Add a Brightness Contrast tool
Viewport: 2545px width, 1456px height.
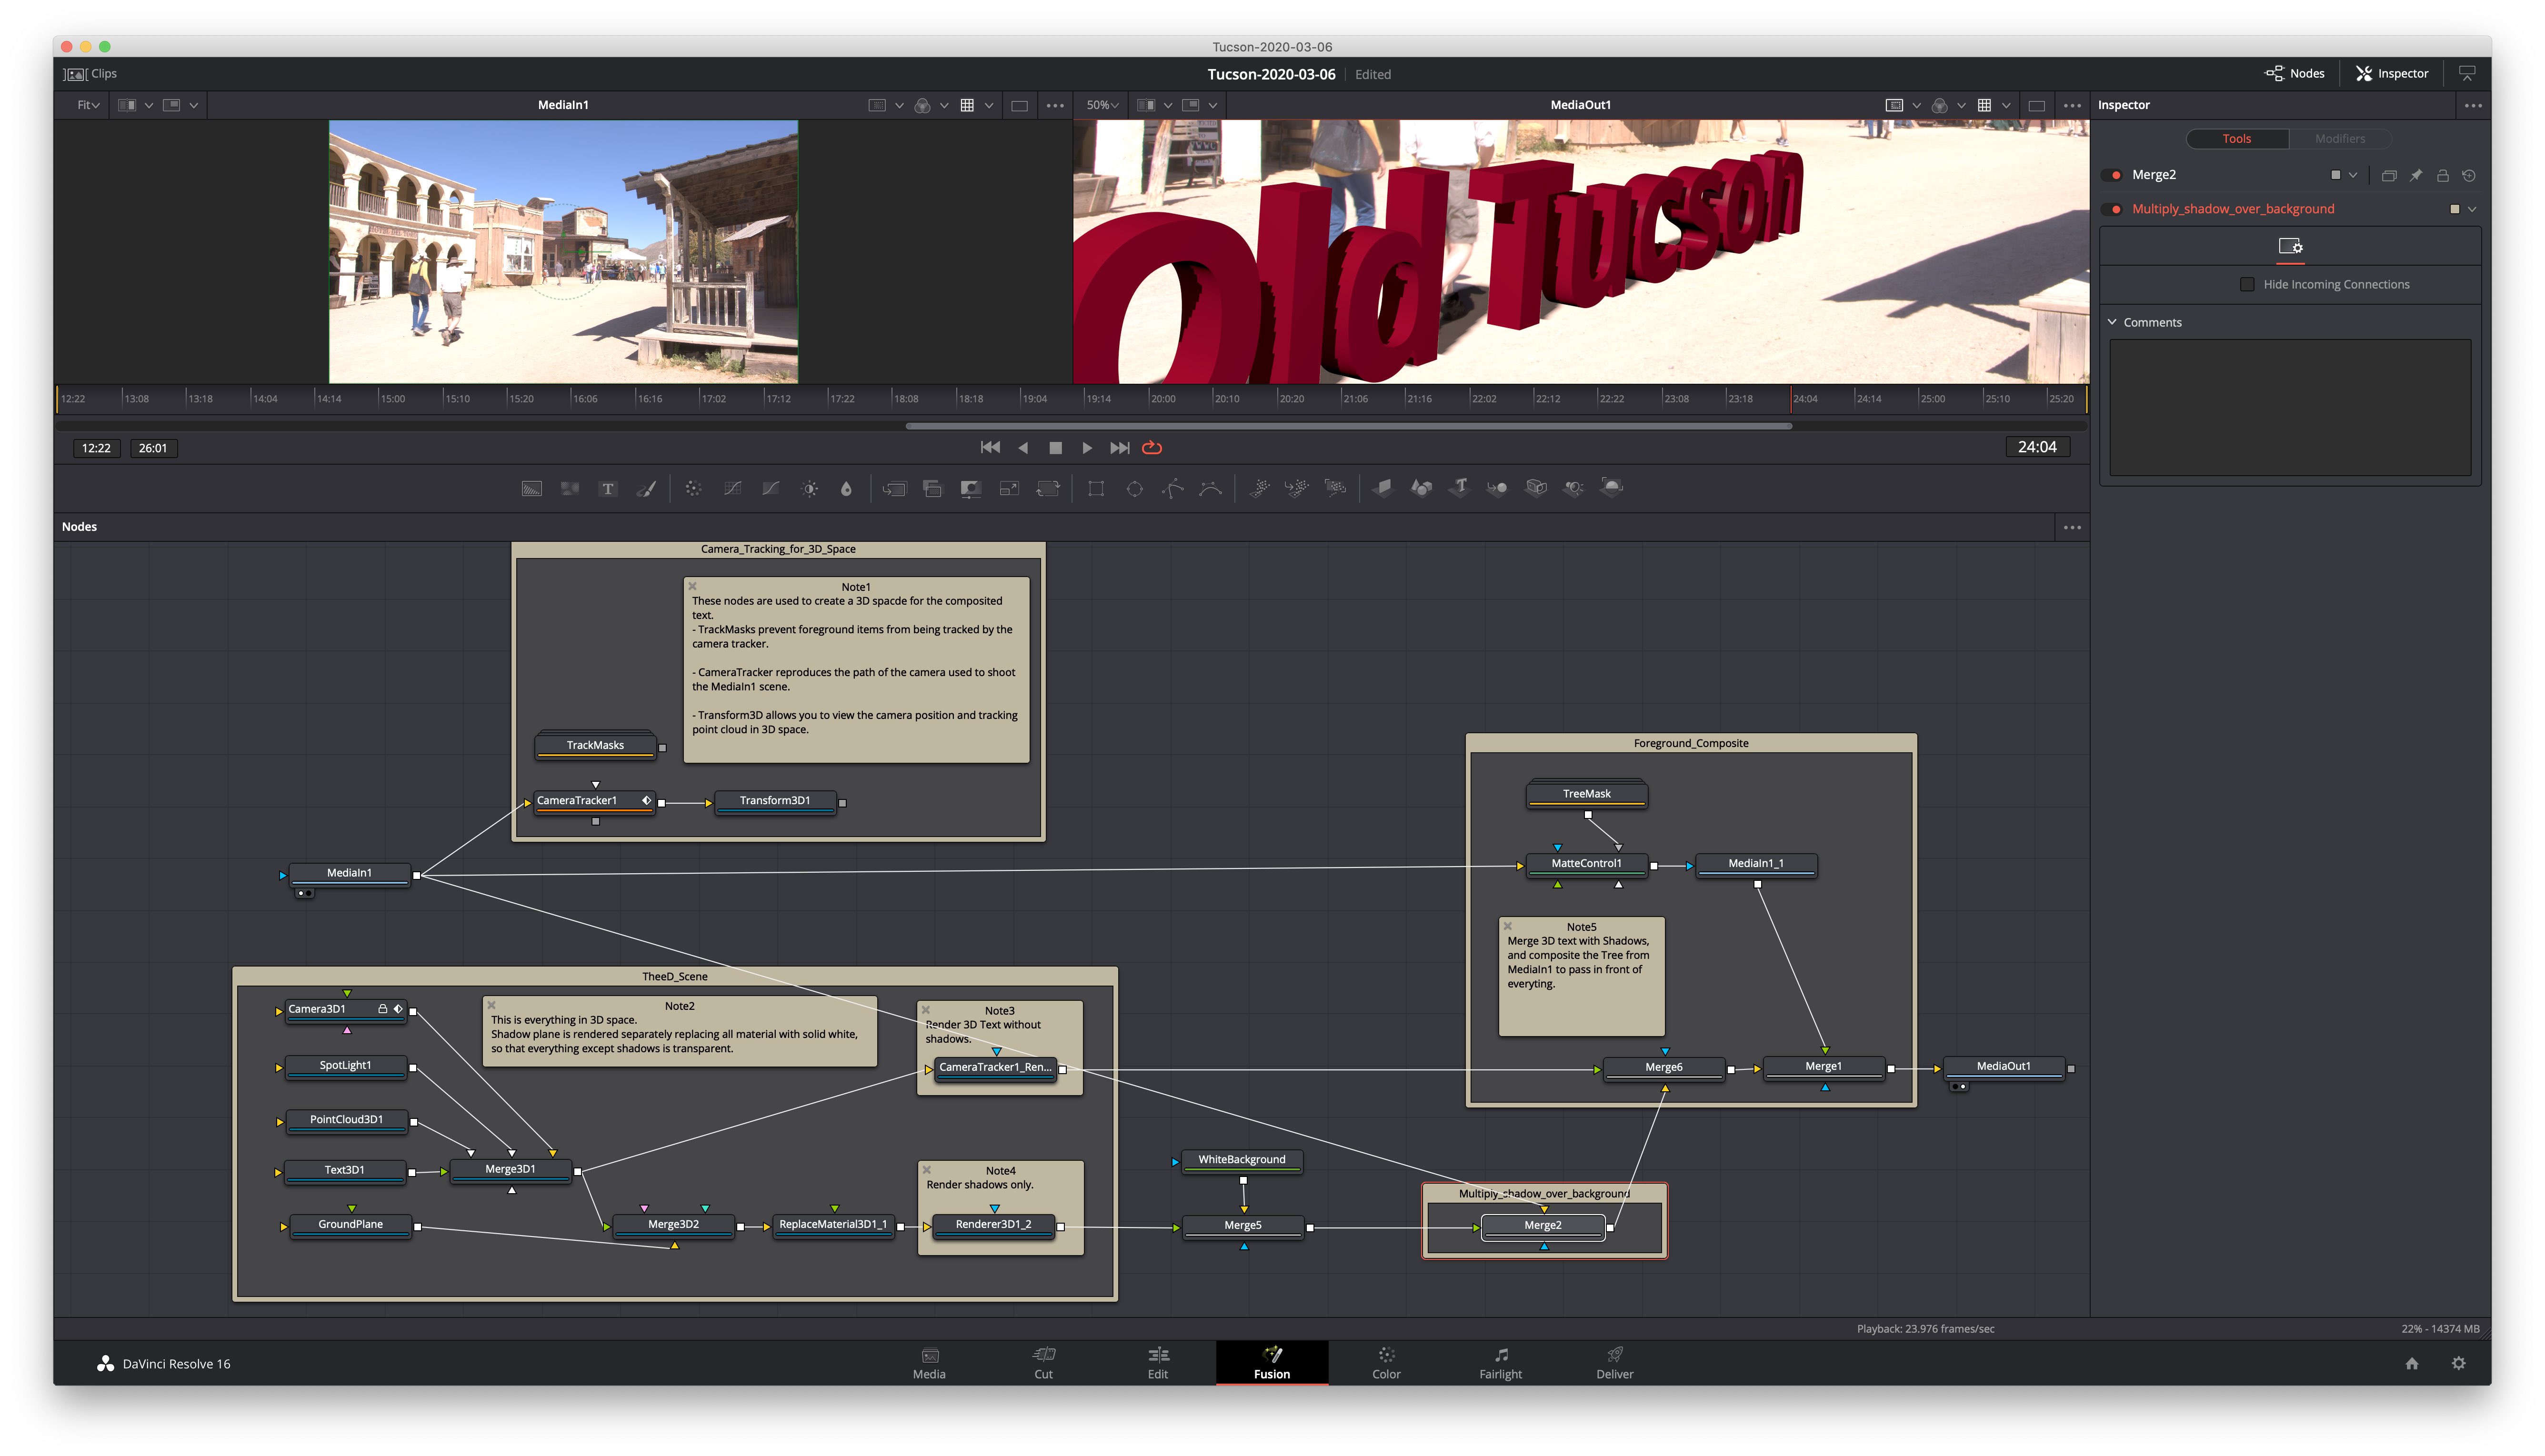click(x=810, y=488)
